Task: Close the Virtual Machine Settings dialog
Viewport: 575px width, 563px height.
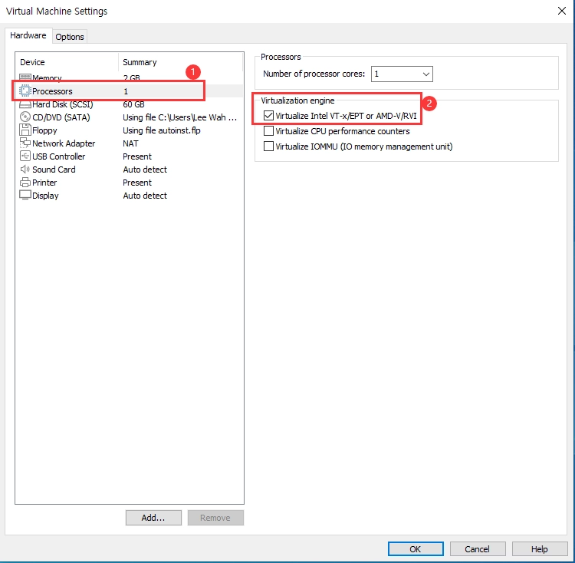Action: tap(561, 11)
